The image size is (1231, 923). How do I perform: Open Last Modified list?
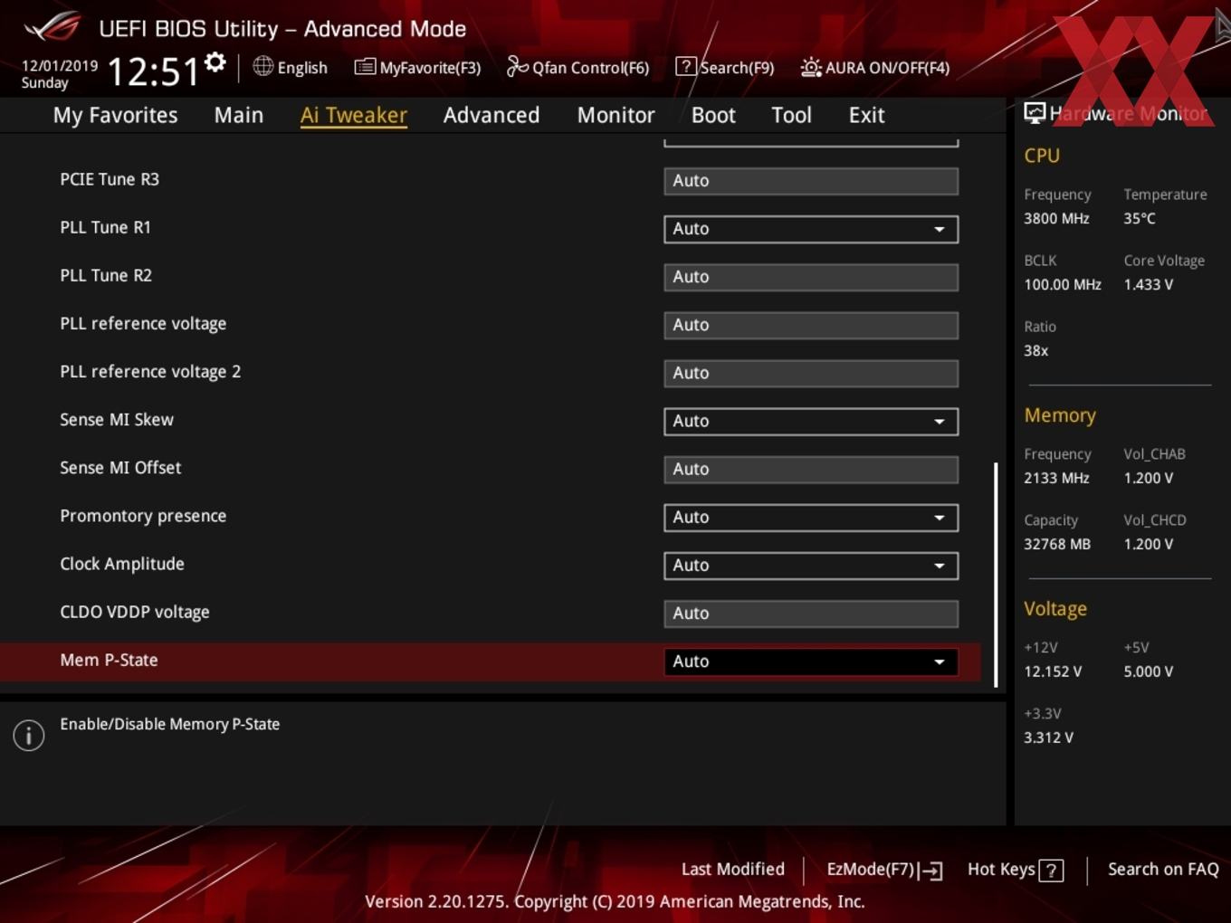click(732, 870)
